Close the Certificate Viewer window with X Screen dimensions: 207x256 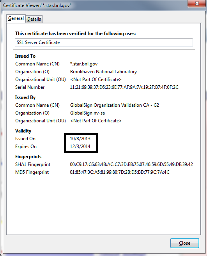click(197, 4)
